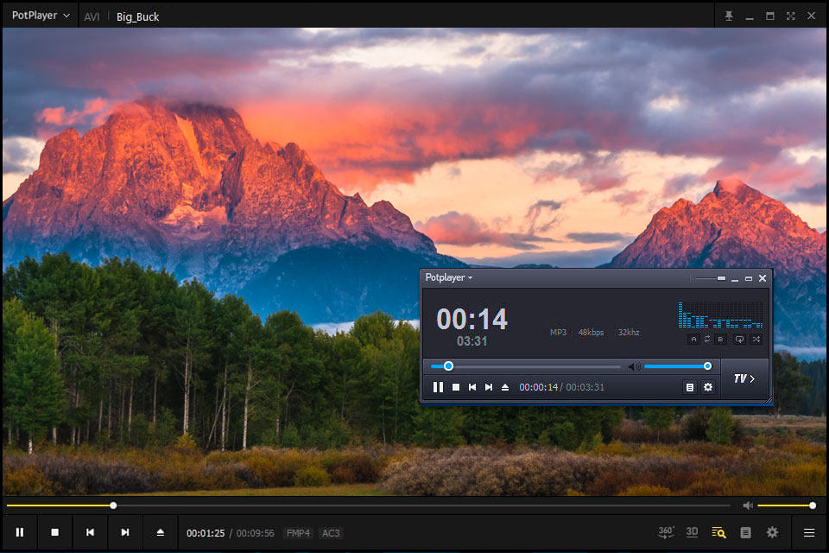Click the 00:03:31 total time in mini player
829x553 pixels.
(585, 387)
